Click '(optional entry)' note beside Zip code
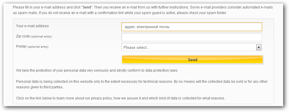The image size is (289, 112). (x=41, y=37)
